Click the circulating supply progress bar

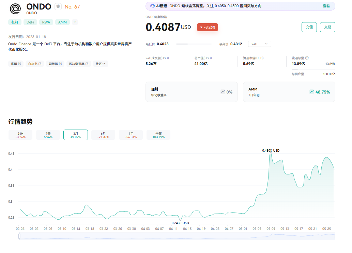313,69
